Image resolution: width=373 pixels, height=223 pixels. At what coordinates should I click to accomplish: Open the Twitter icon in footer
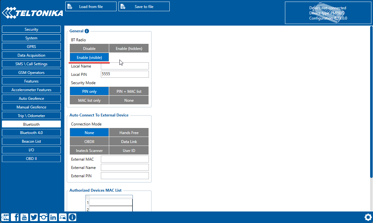[x=34, y=217]
